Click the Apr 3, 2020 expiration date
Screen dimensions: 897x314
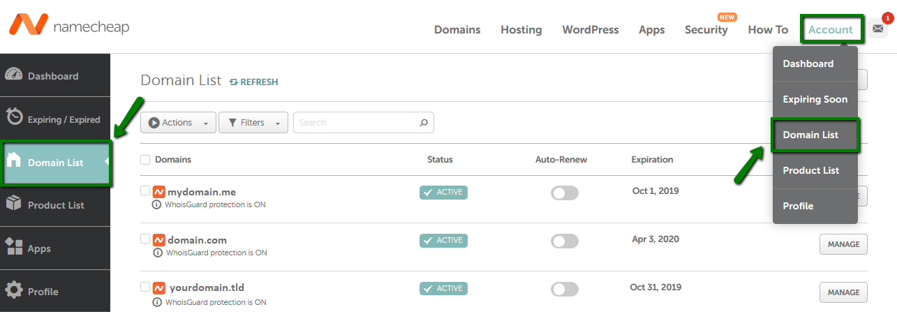coord(655,239)
